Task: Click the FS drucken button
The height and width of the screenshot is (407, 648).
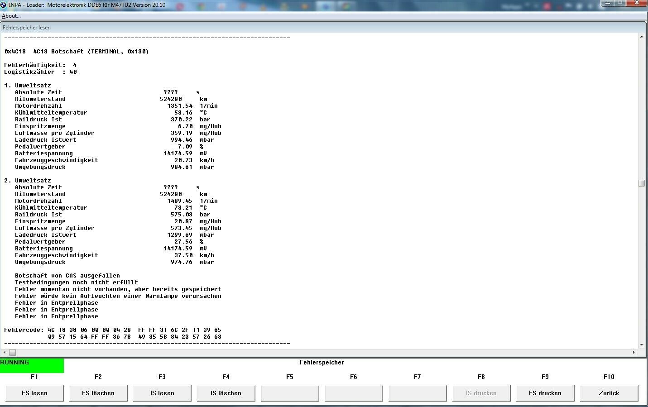Action: (545, 393)
